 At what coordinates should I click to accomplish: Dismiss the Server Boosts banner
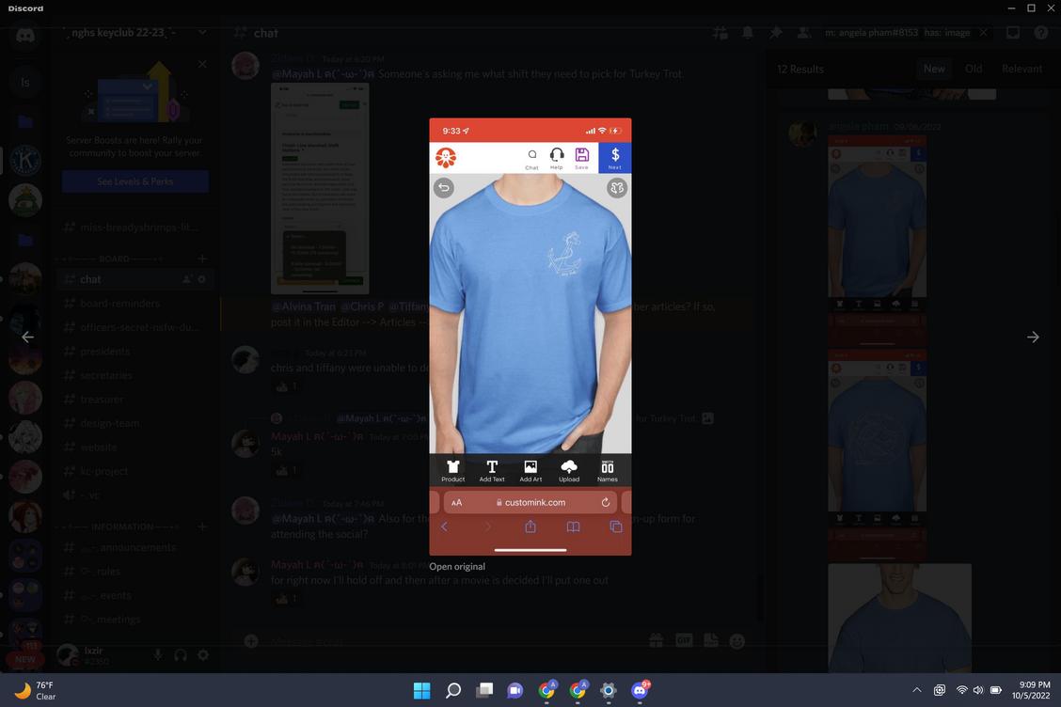pos(202,64)
